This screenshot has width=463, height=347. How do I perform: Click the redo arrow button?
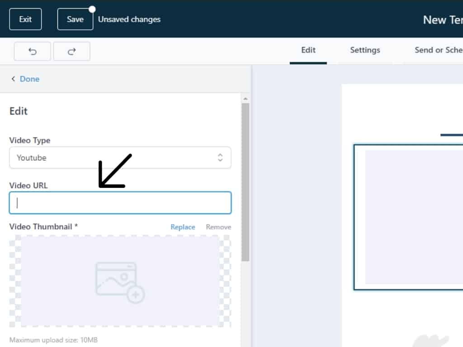pos(71,52)
